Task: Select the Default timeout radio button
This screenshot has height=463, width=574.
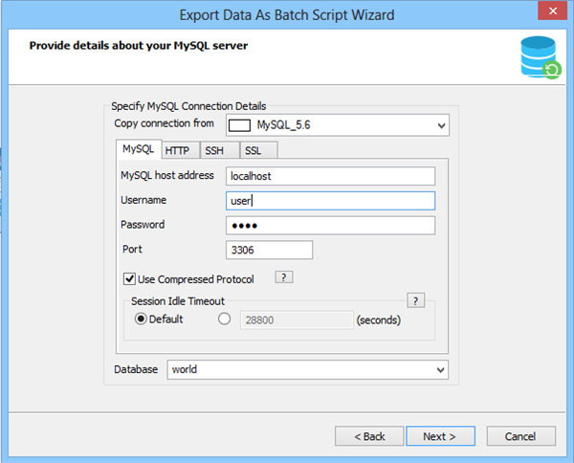Action: 141,320
